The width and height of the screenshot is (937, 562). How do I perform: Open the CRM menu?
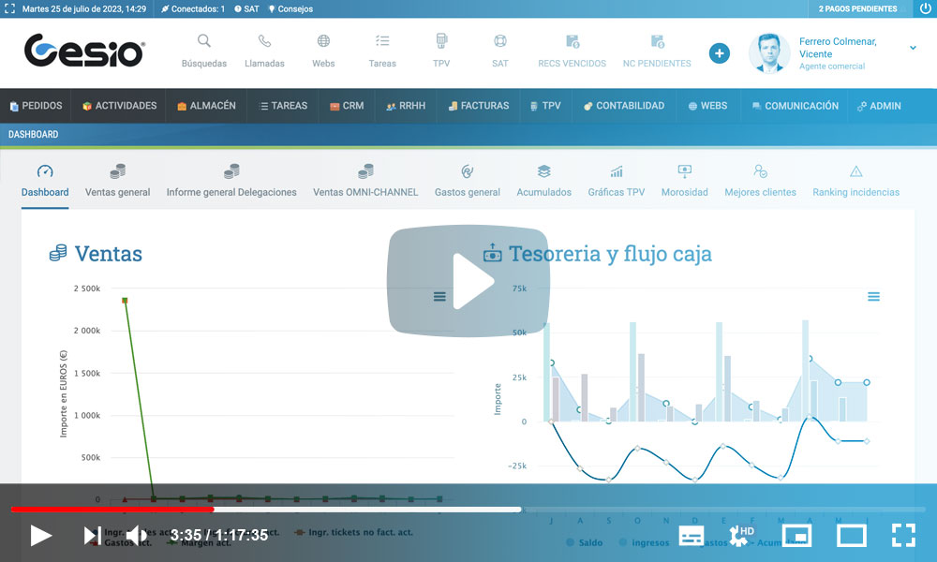[x=347, y=106]
